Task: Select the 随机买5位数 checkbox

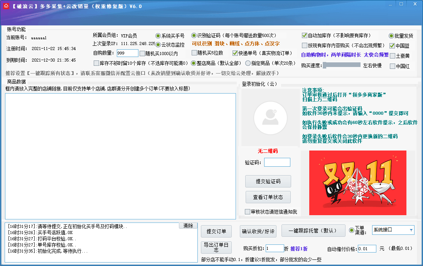Action: pos(194,53)
